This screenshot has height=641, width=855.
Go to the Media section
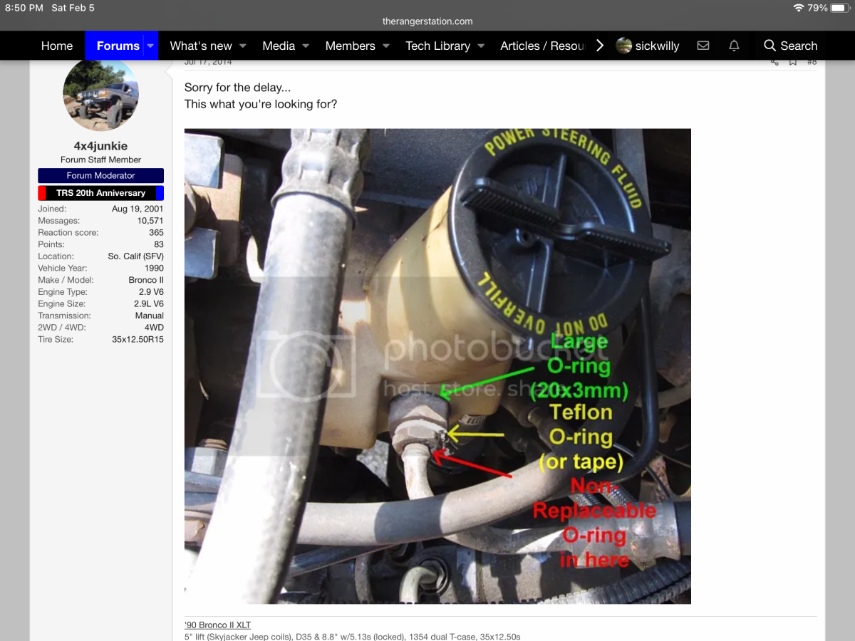[279, 46]
